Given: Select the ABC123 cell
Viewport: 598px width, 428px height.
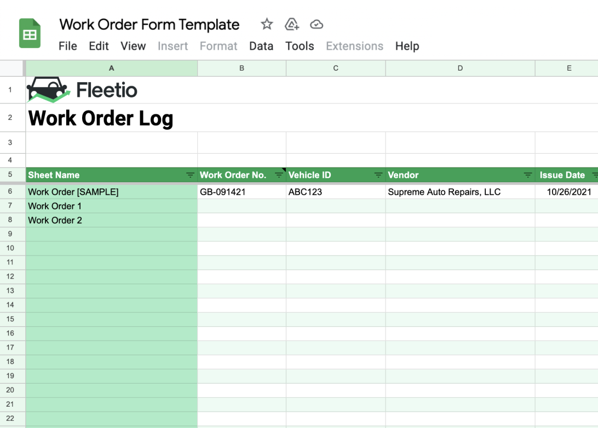Looking at the screenshot, I should pyautogui.click(x=336, y=192).
